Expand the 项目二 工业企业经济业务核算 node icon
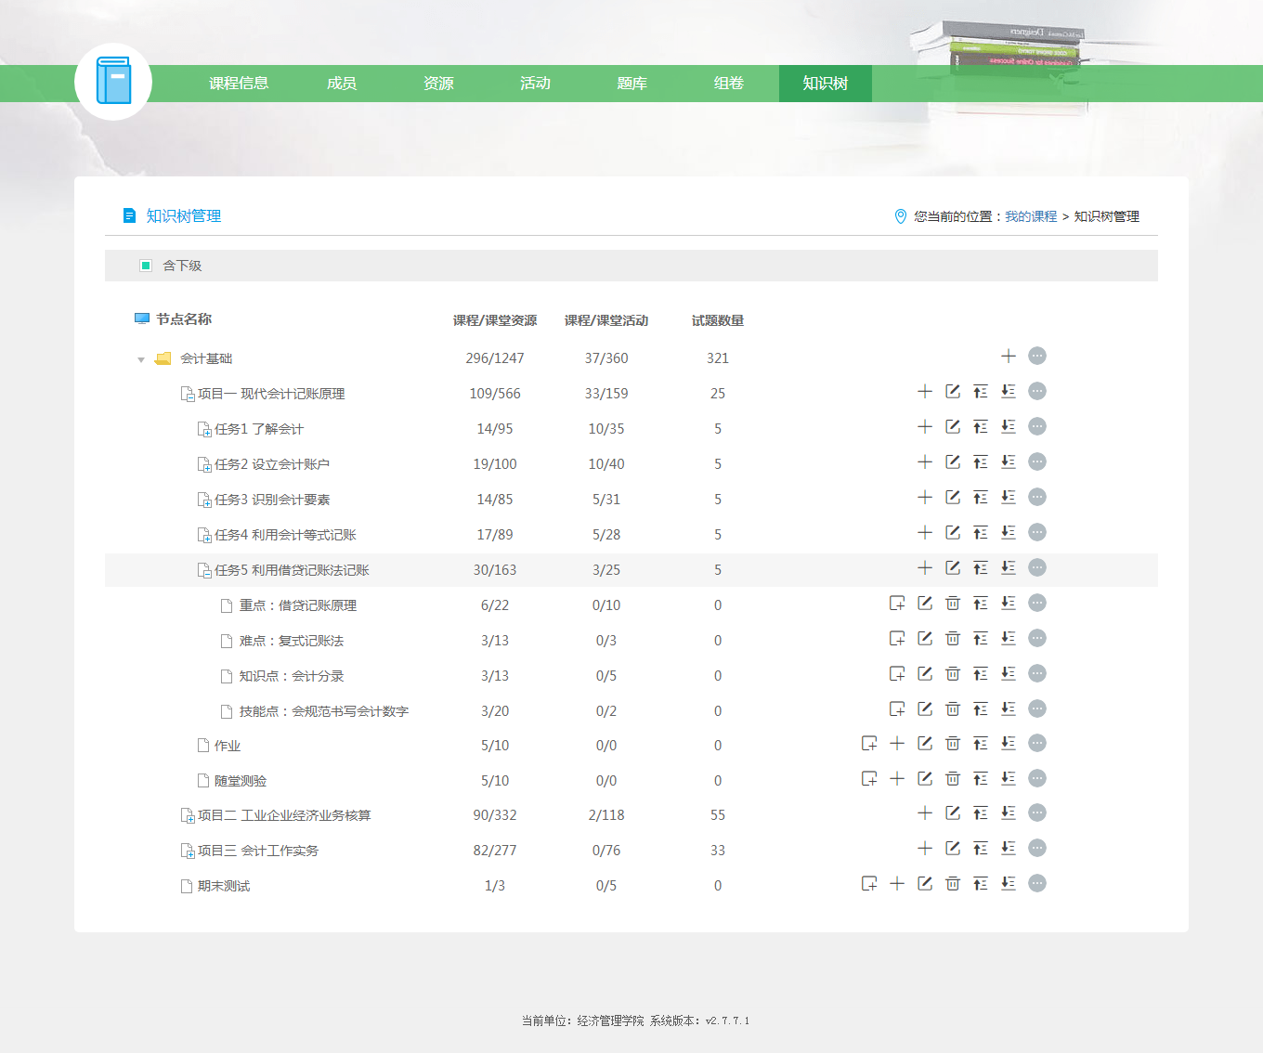 click(187, 816)
